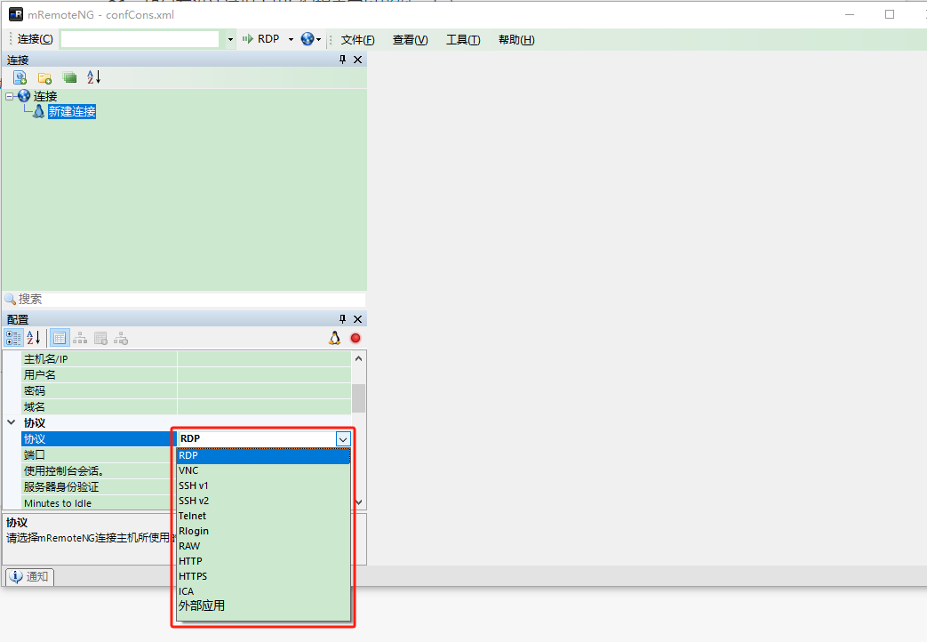Select Rlogin in the protocol list

(x=264, y=531)
